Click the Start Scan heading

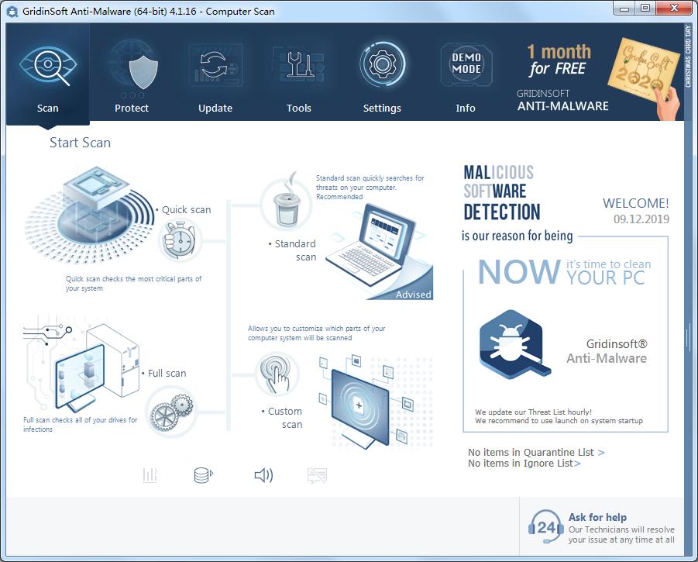pyautogui.click(x=80, y=143)
